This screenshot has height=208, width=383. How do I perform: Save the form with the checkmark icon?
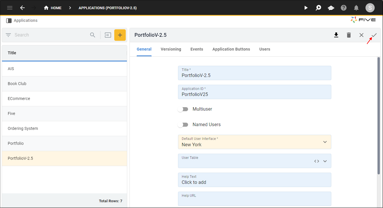(374, 35)
